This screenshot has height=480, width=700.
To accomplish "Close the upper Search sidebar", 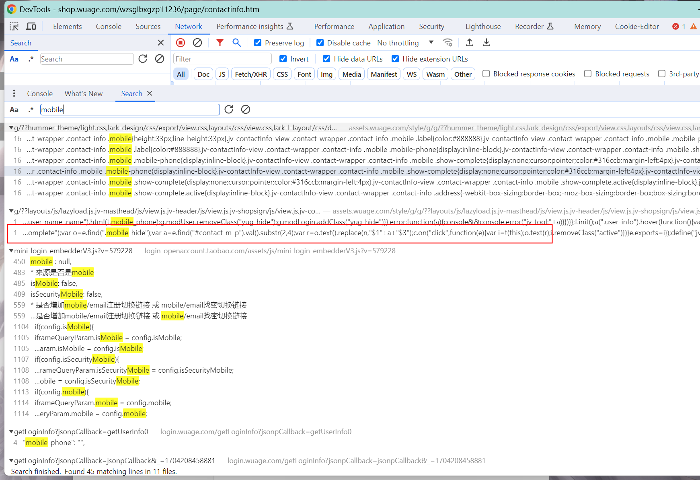I will 161,43.
